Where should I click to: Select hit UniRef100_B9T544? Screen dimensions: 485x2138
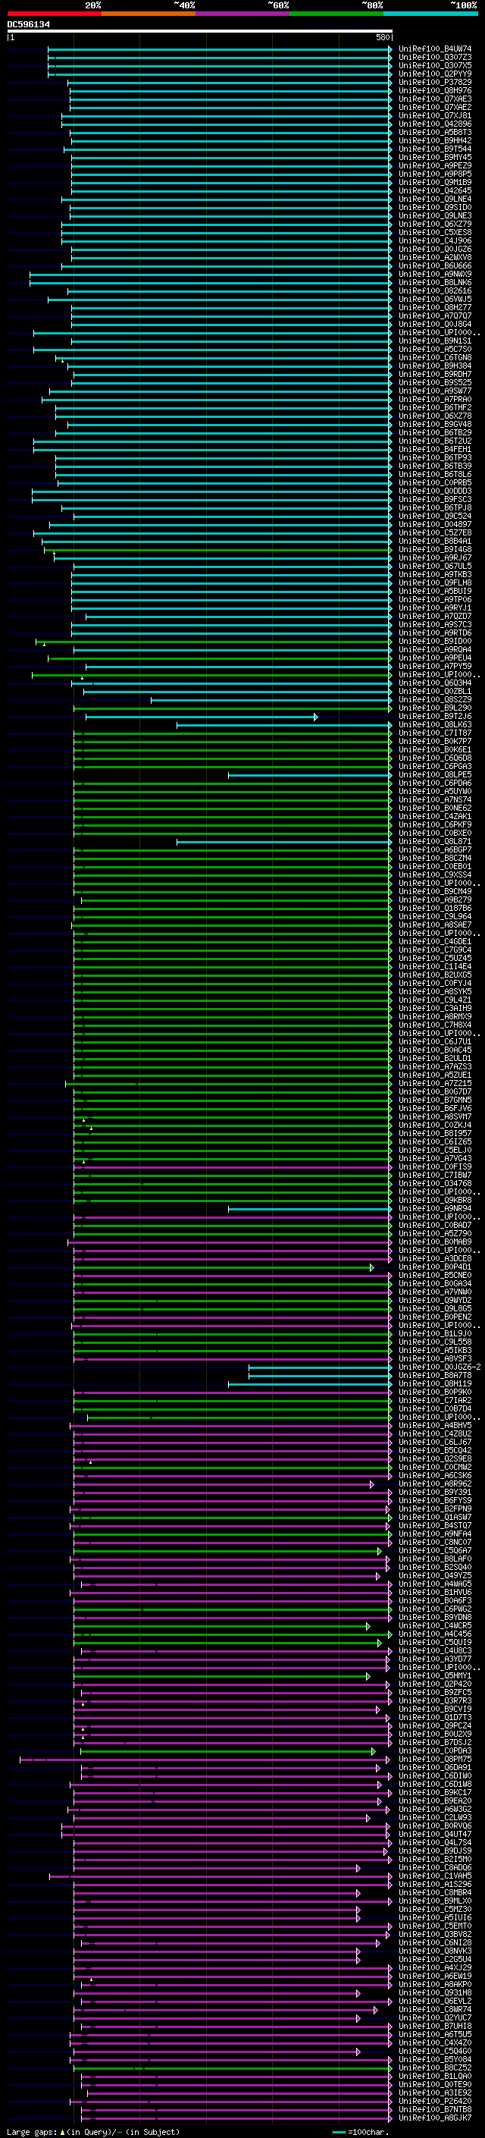pyautogui.click(x=435, y=149)
